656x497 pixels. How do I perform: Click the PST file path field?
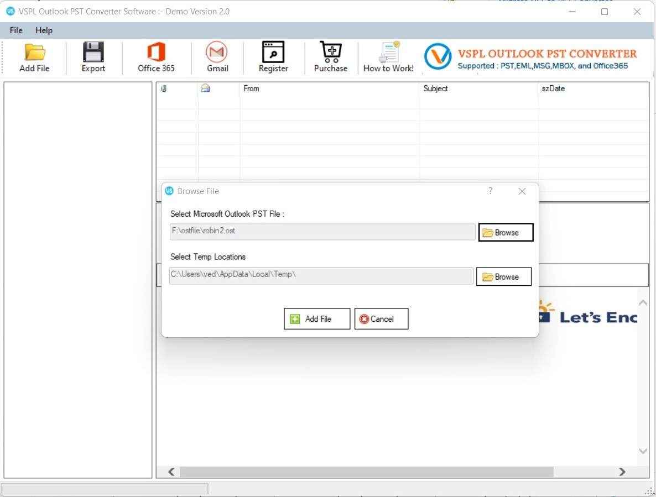322,232
